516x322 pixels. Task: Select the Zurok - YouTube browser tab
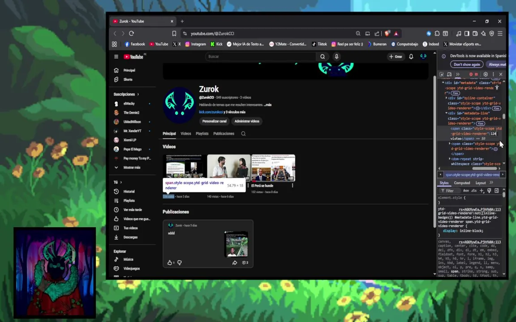click(142, 21)
